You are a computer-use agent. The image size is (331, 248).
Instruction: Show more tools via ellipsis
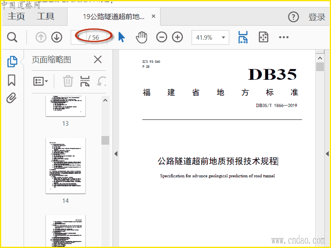tap(283, 37)
